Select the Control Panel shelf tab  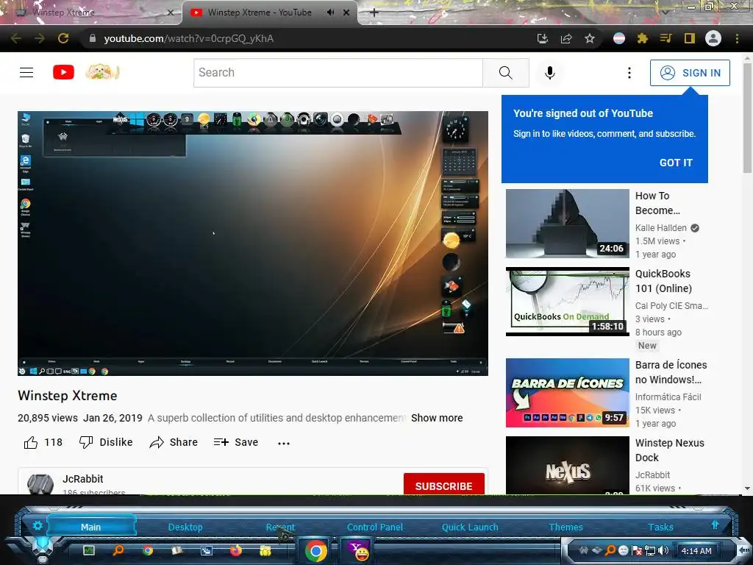[x=374, y=527]
